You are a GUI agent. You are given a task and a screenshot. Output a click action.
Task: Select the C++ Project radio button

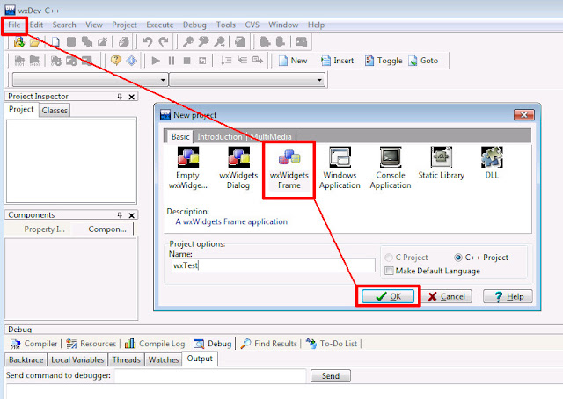pos(458,258)
